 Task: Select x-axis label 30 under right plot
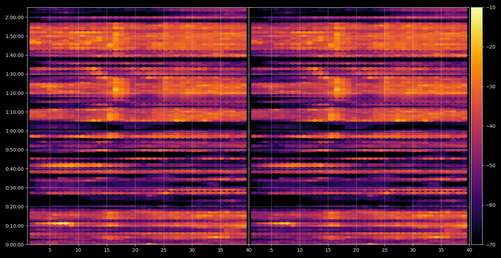413,250
